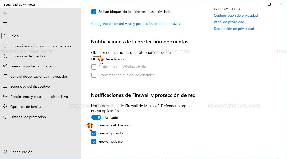Screen dimensions: 287x159
Task: Open Firewall y protección de red
Action: tap(32, 66)
